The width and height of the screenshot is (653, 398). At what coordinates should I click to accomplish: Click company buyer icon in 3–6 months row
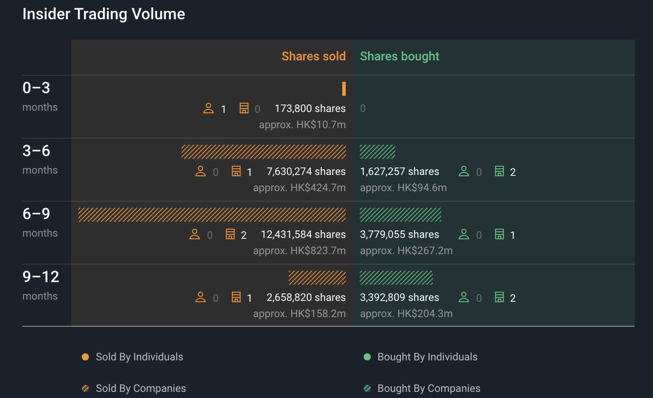point(499,171)
